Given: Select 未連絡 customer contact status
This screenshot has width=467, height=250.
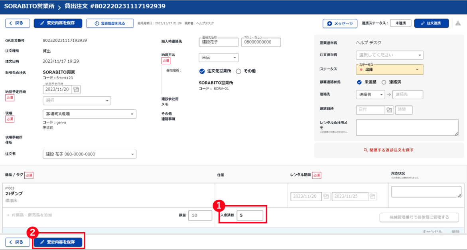Looking at the screenshot, I should click(359, 82).
